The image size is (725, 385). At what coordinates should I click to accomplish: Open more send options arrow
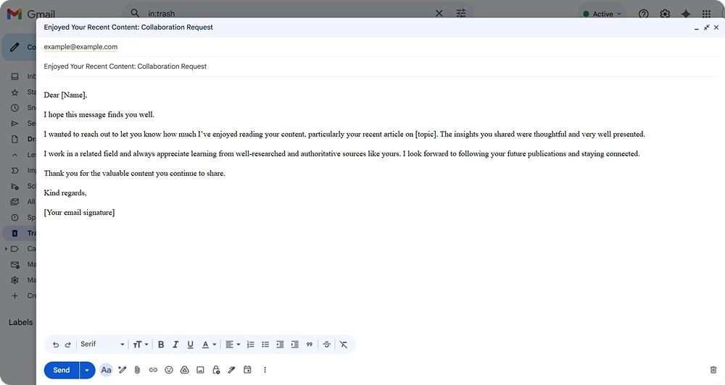87,371
